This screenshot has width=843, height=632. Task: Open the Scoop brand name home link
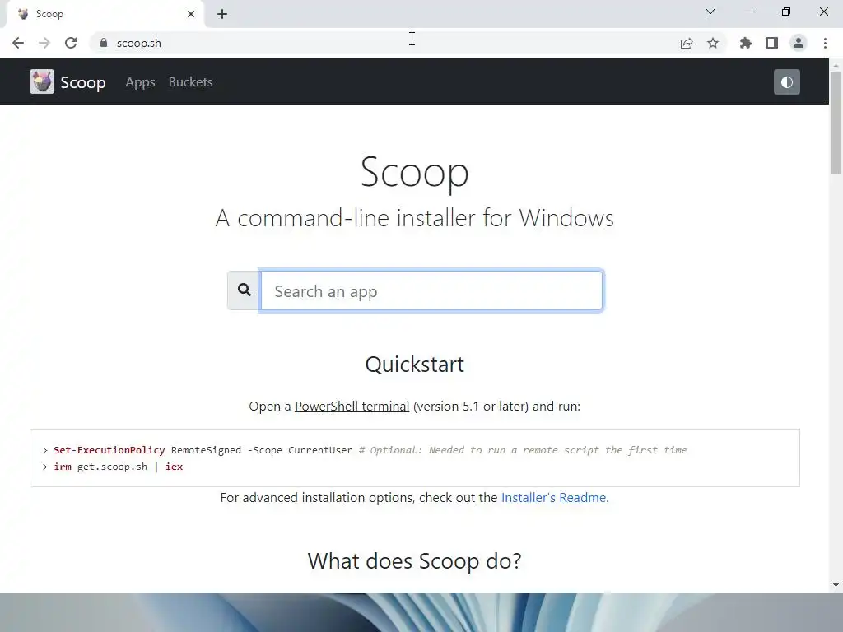(x=83, y=82)
